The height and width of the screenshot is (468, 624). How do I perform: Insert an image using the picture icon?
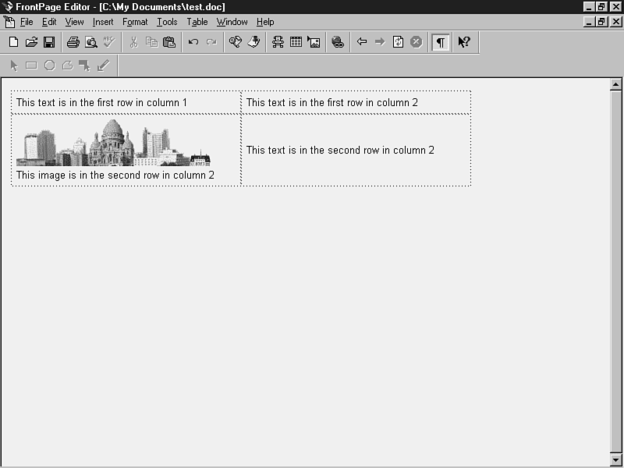point(314,42)
